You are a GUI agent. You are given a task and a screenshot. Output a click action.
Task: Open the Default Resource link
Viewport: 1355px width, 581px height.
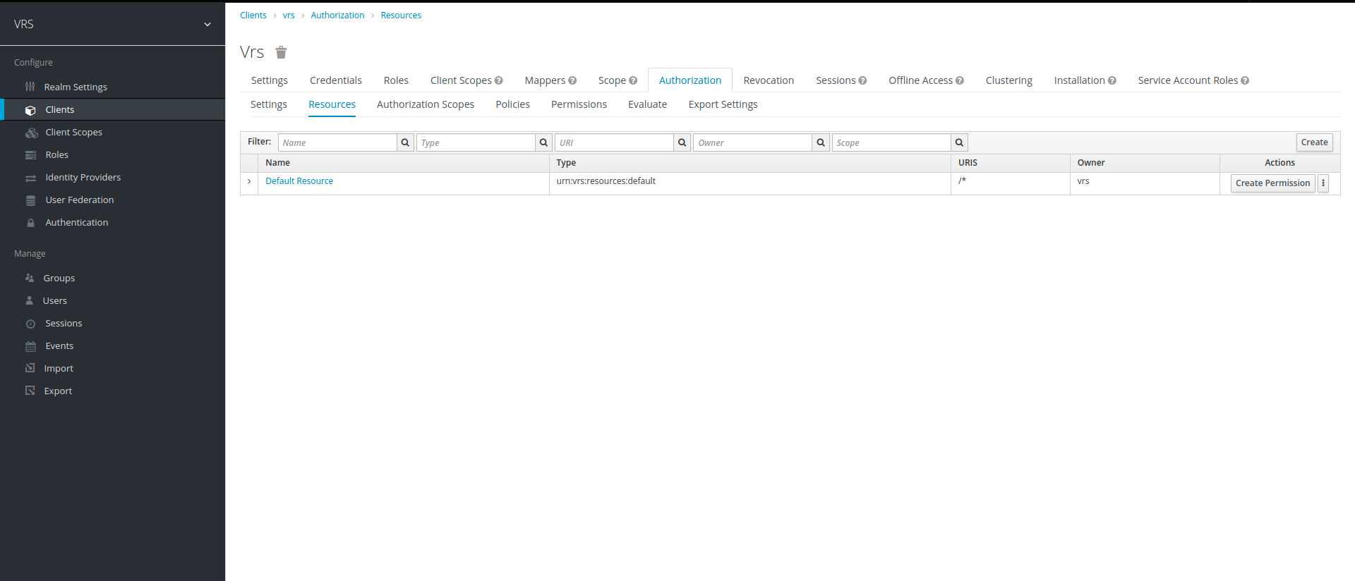[x=299, y=181]
